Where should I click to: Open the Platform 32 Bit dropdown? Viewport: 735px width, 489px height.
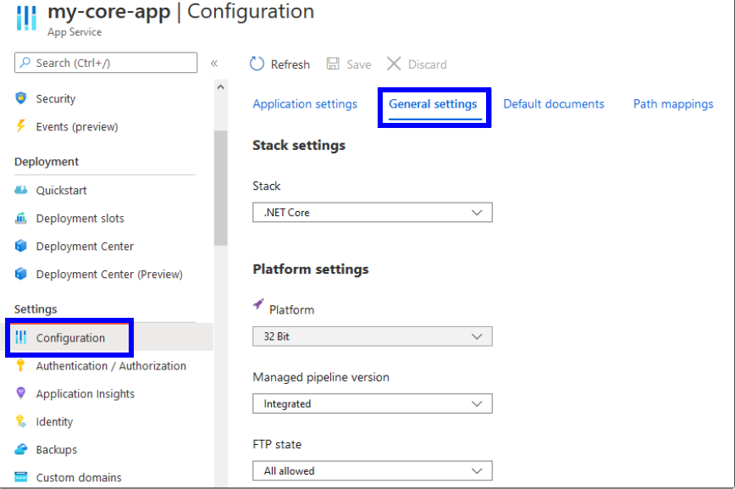coord(373,336)
